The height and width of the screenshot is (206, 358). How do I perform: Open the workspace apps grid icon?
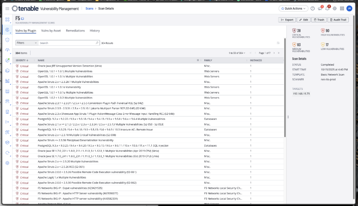(342, 8)
